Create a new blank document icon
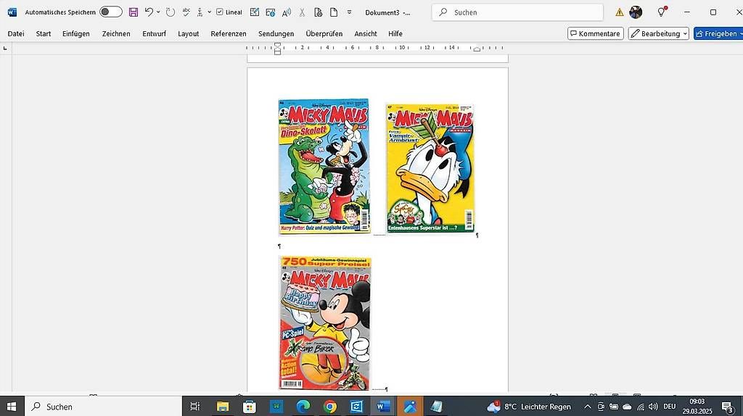Image resolution: width=743 pixels, height=416 pixels. [334, 12]
